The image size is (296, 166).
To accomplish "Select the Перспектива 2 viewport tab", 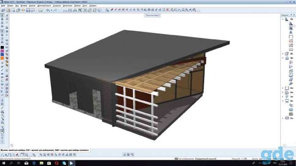I will coord(153,15).
